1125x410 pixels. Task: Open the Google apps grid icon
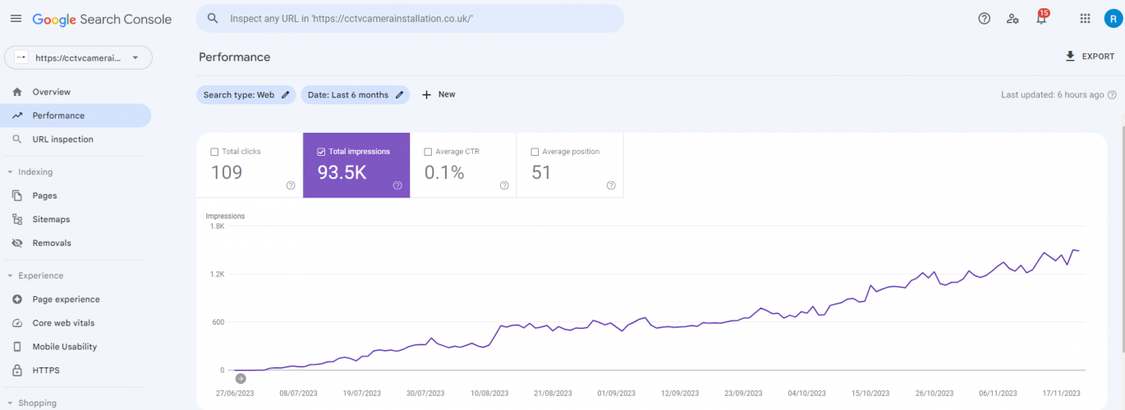(x=1085, y=19)
